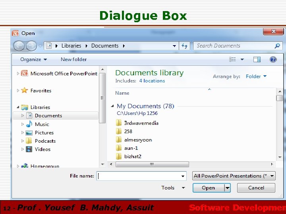286x214 pixels.
Task: Collapse the My Documents (78) group
Action: (x=112, y=106)
